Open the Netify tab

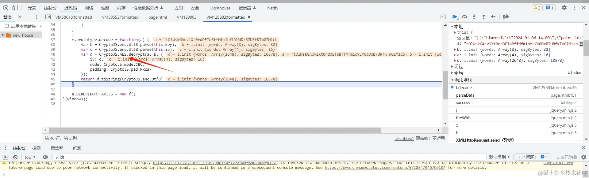pos(273,8)
